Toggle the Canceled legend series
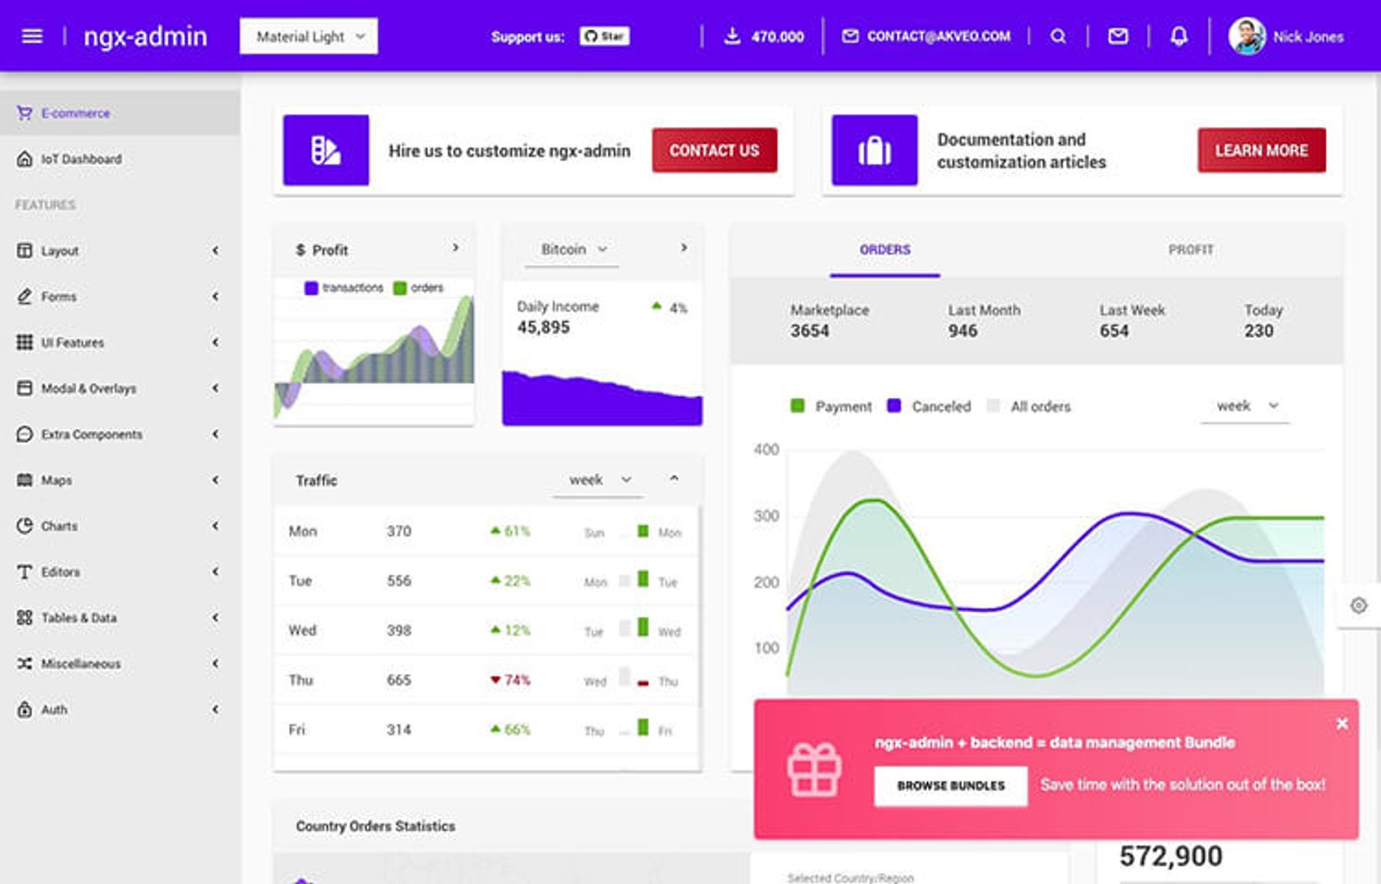 pos(929,406)
